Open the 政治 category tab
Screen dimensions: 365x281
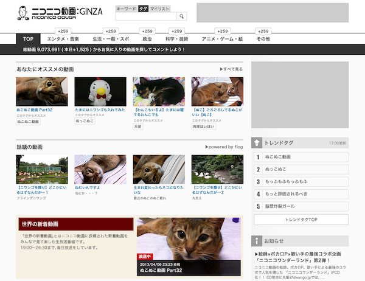click(147, 39)
